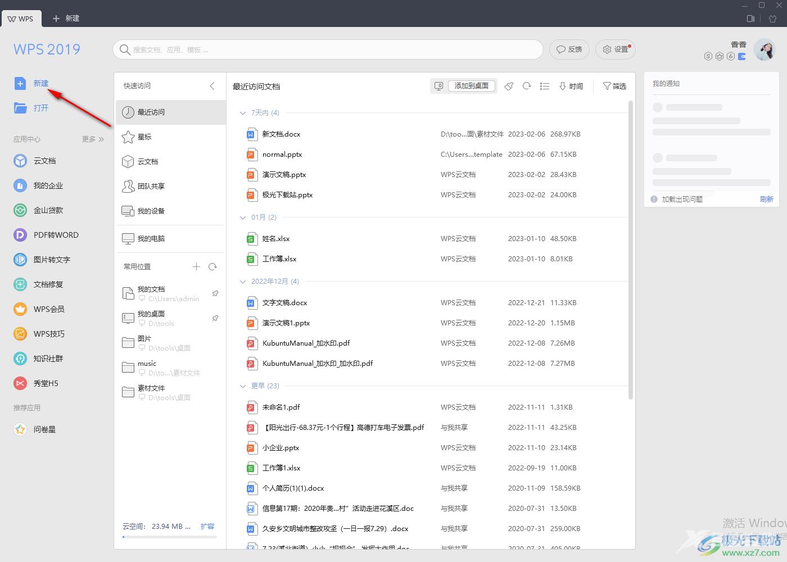Image resolution: width=787 pixels, height=562 pixels.
Task: Select 最近访问 in quick access
Action: (171, 112)
